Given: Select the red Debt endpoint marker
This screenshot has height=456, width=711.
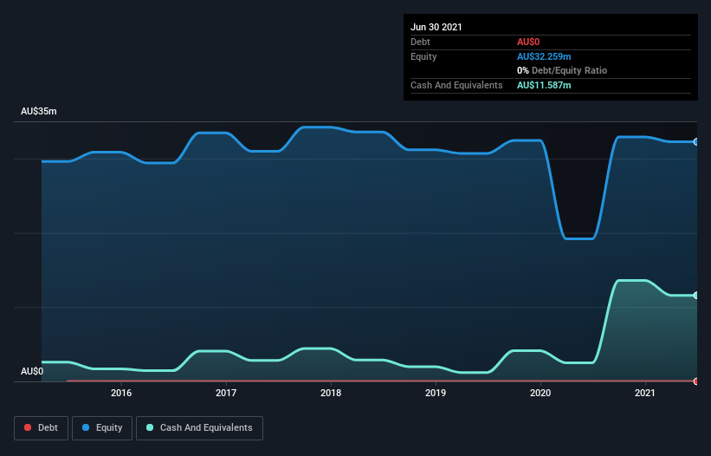Looking at the screenshot, I should pyautogui.click(x=695, y=381).
